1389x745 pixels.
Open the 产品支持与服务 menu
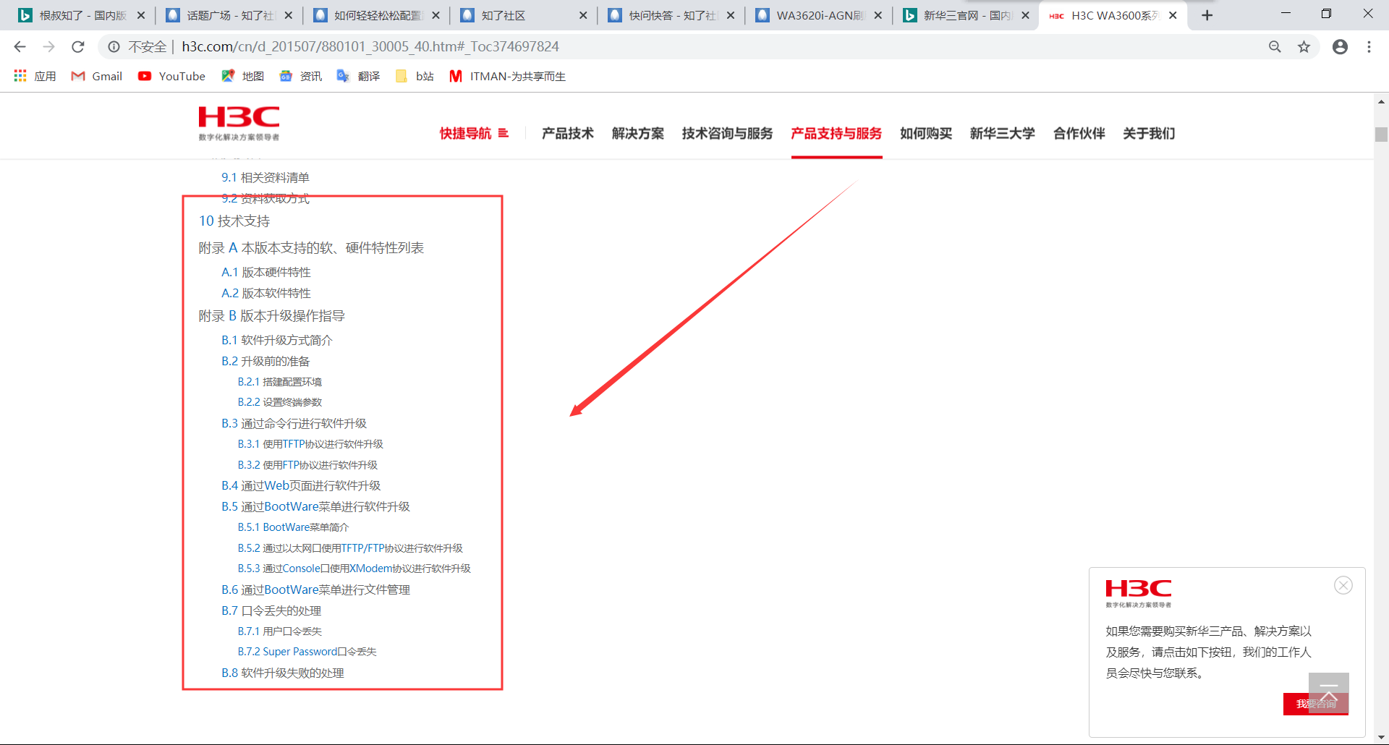click(836, 133)
